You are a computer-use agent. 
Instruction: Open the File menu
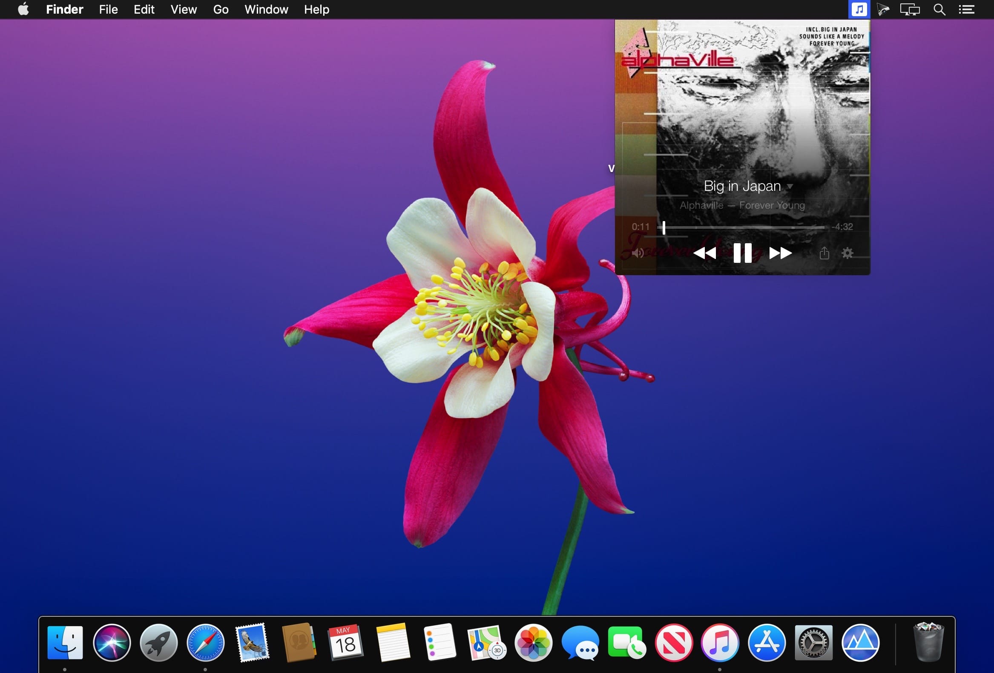(108, 9)
